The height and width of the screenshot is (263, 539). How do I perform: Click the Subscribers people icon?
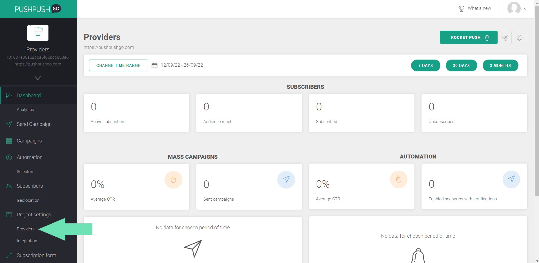(9, 186)
